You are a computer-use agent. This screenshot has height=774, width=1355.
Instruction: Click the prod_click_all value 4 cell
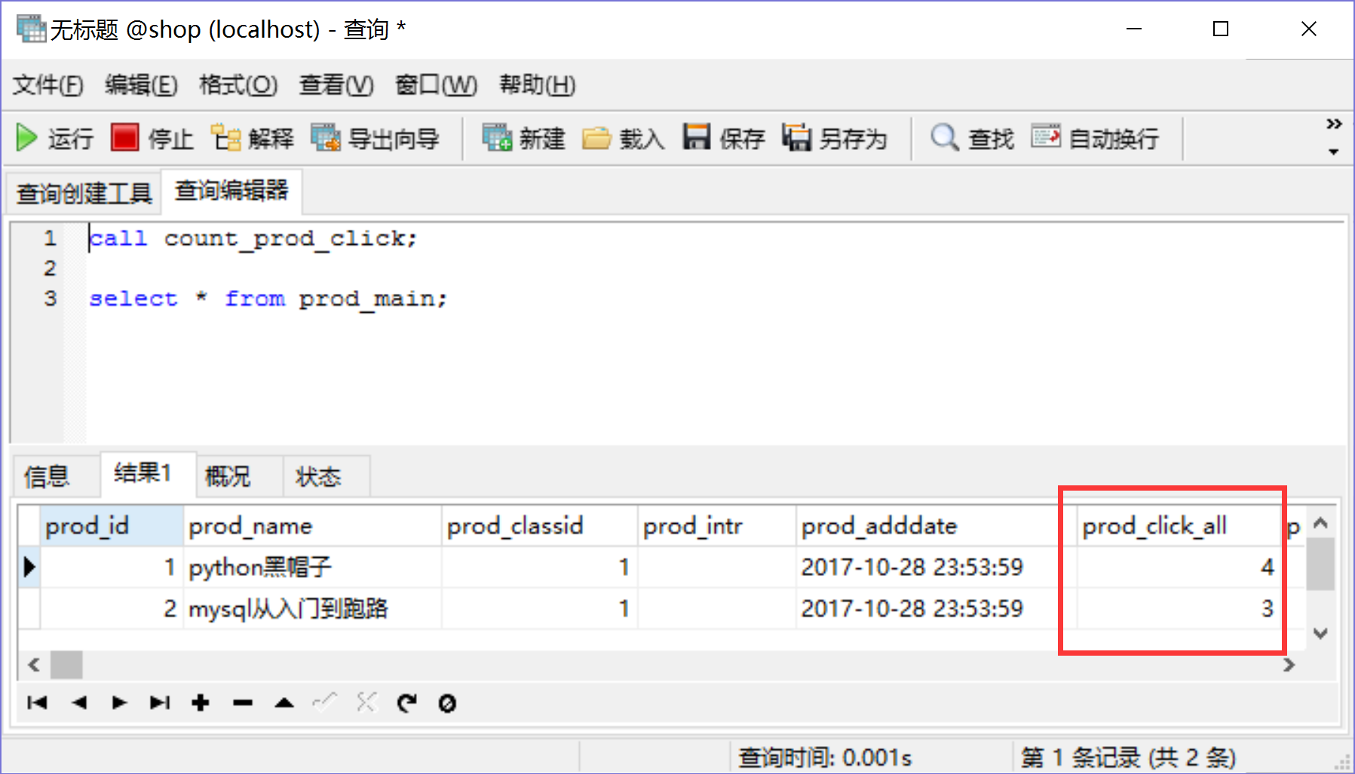pos(1180,567)
